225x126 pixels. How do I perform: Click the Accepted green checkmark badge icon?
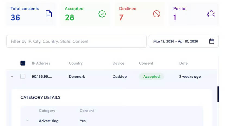click(x=102, y=14)
